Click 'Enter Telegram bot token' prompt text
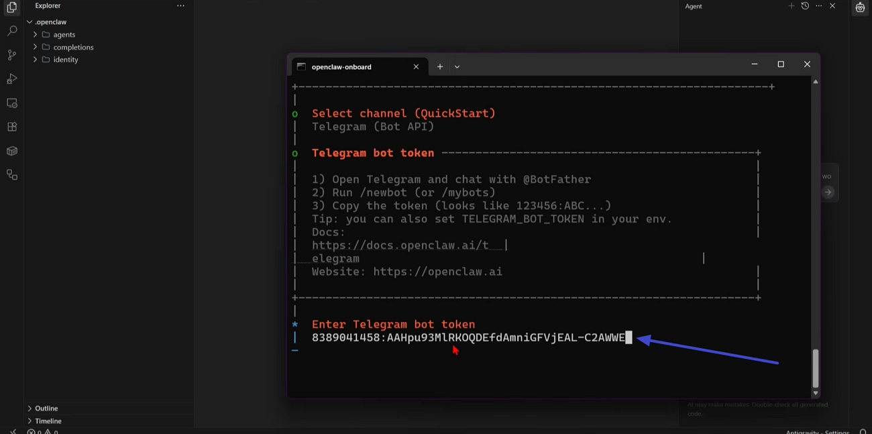The image size is (872, 434). (393, 325)
